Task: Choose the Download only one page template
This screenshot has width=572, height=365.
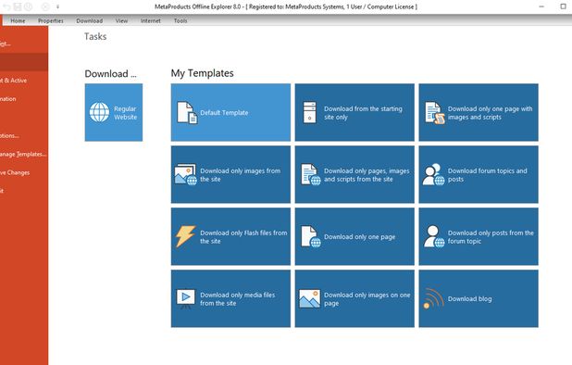Action: (x=354, y=236)
